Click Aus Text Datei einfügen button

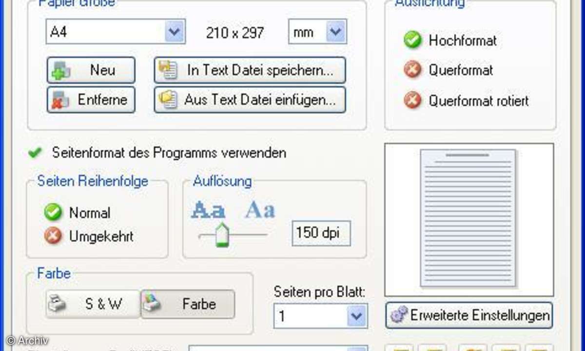click(x=250, y=100)
